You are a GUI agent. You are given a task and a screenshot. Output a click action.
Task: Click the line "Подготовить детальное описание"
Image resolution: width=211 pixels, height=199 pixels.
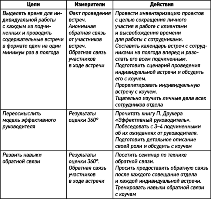click(x=155, y=140)
